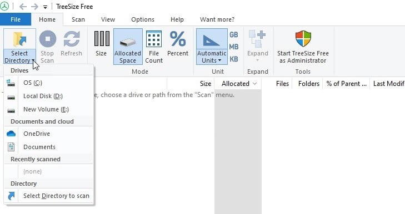Sort by Last Modified column header

pyautogui.click(x=388, y=84)
